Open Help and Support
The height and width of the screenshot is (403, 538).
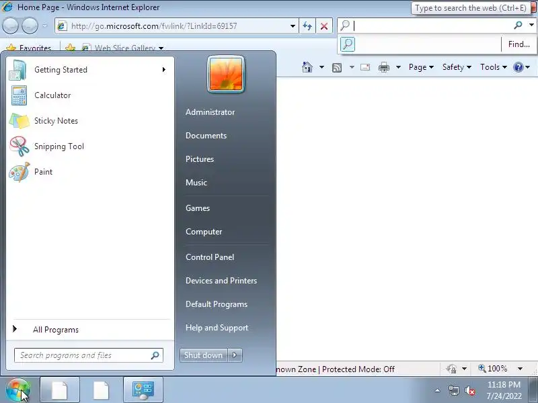coord(217,328)
